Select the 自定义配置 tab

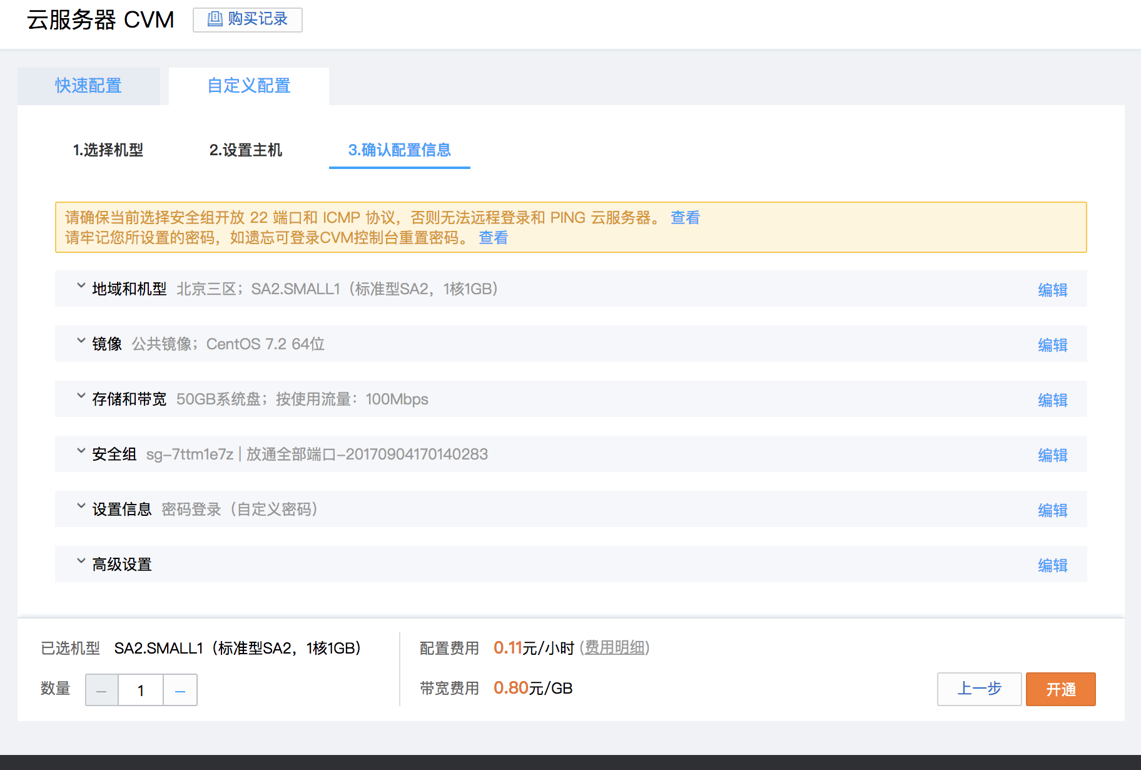point(249,86)
